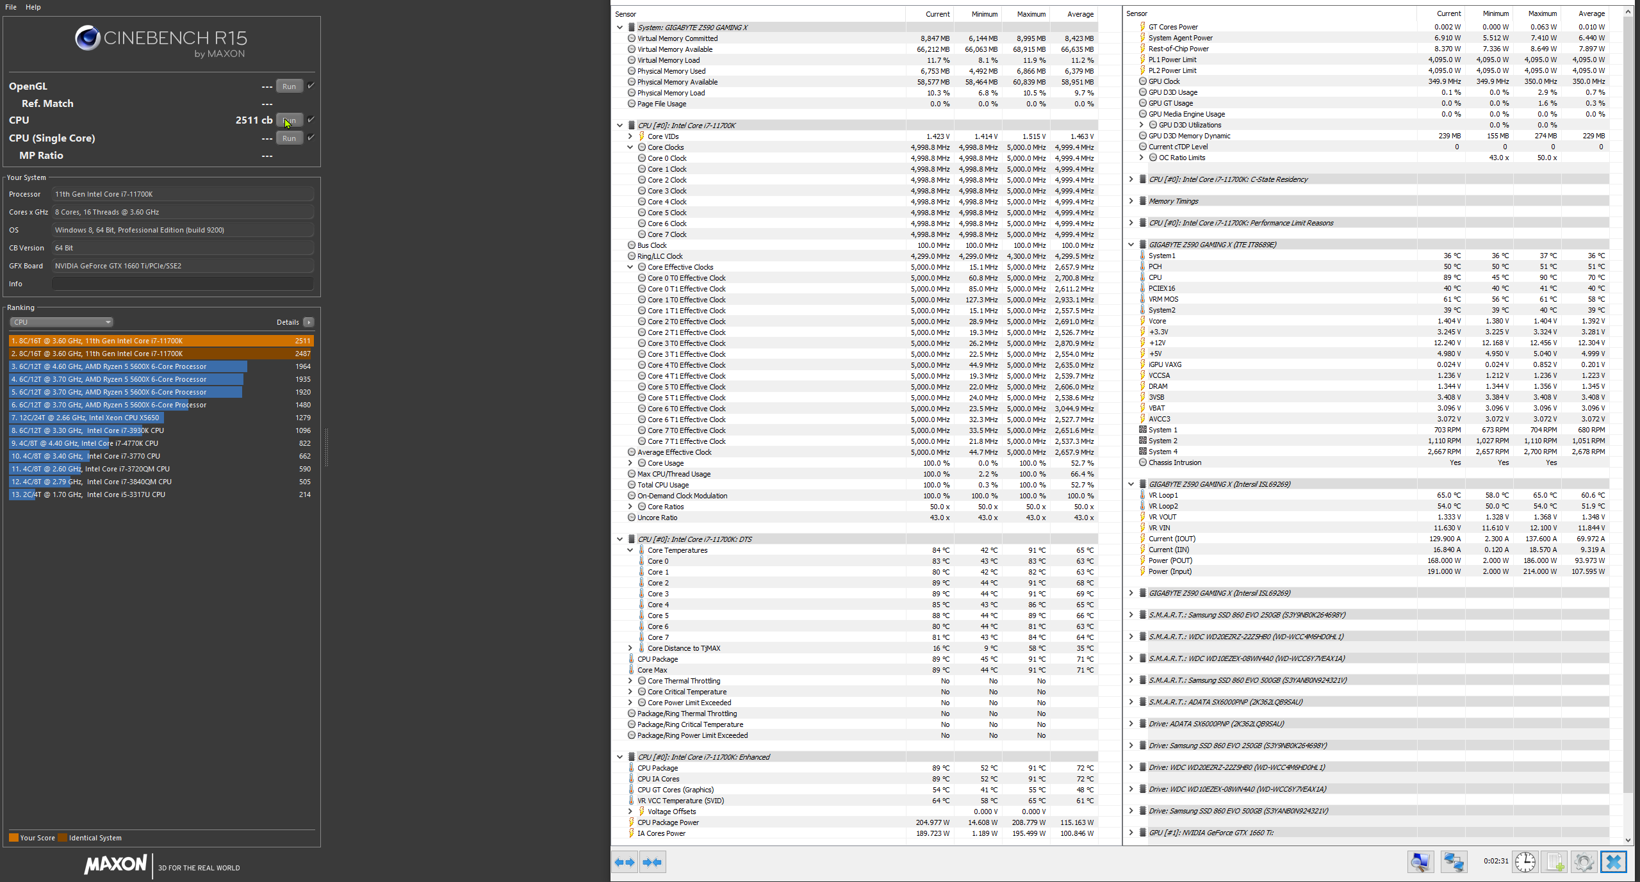
Task: Toggle the CPU test checkmark
Action: [311, 120]
